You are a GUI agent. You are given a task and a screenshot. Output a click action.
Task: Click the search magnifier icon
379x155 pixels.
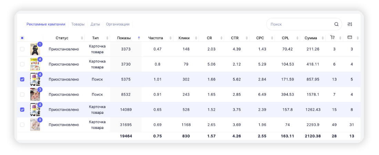click(336, 24)
